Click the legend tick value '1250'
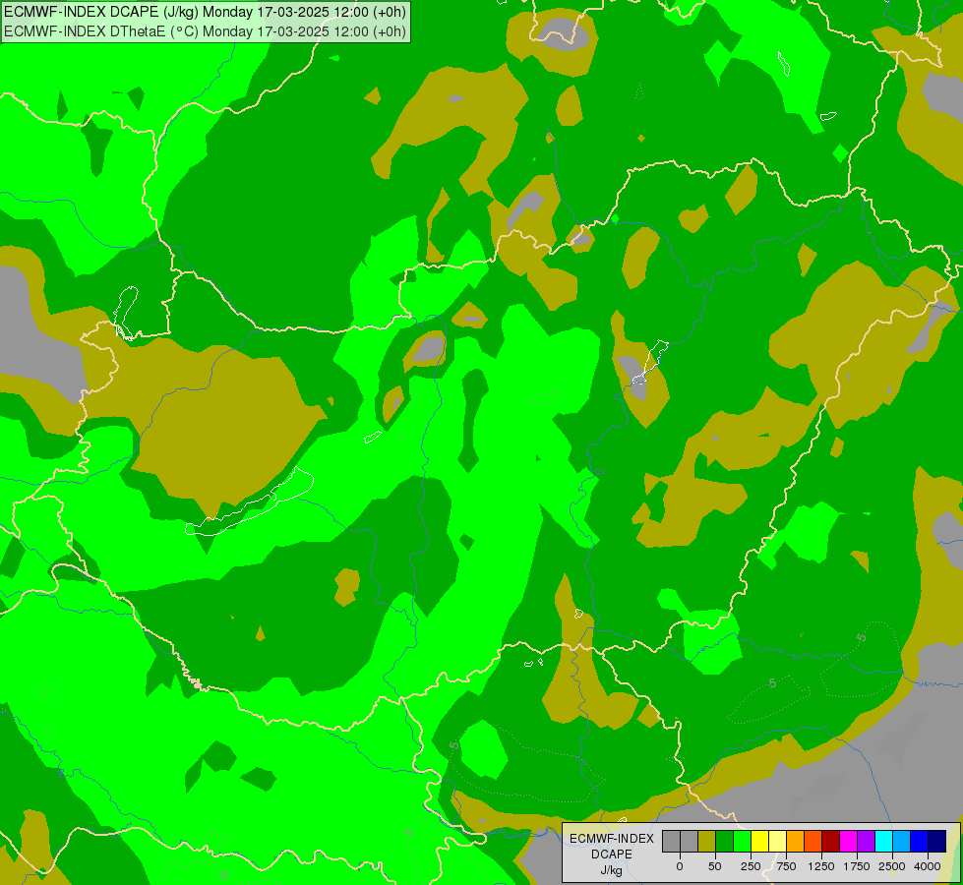Viewport: 963px width, 885px height. 821,866
